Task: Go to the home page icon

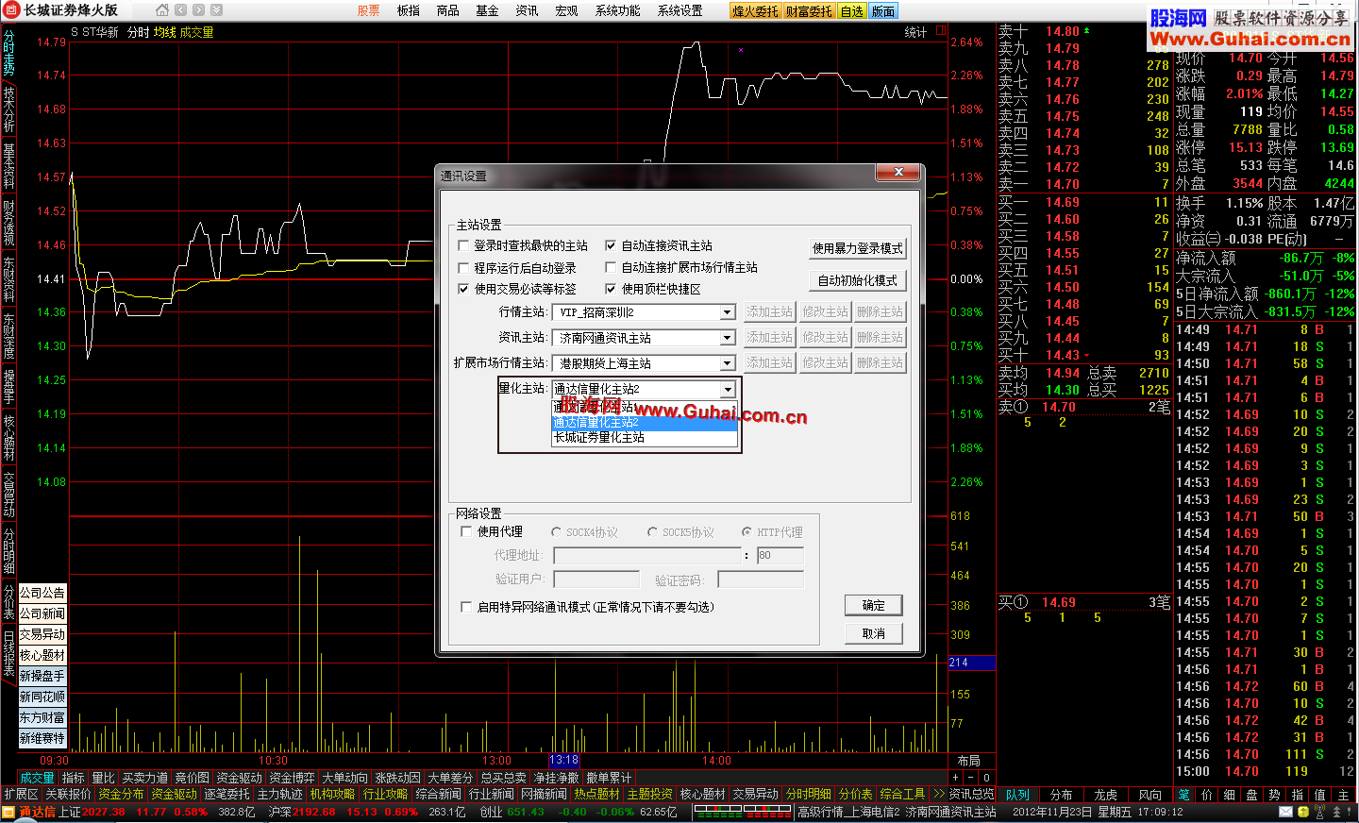Action: [x=162, y=10]
